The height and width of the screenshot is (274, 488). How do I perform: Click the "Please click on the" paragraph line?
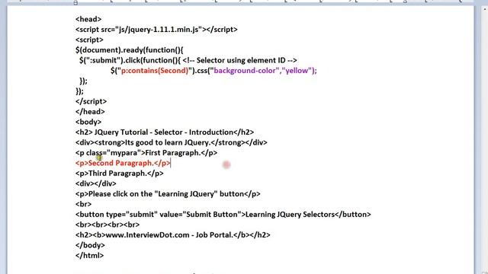click(x=168, y=194)
